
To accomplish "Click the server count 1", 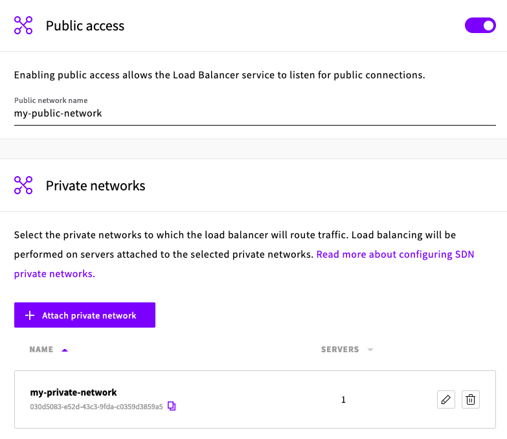I will tap(343, 400).
